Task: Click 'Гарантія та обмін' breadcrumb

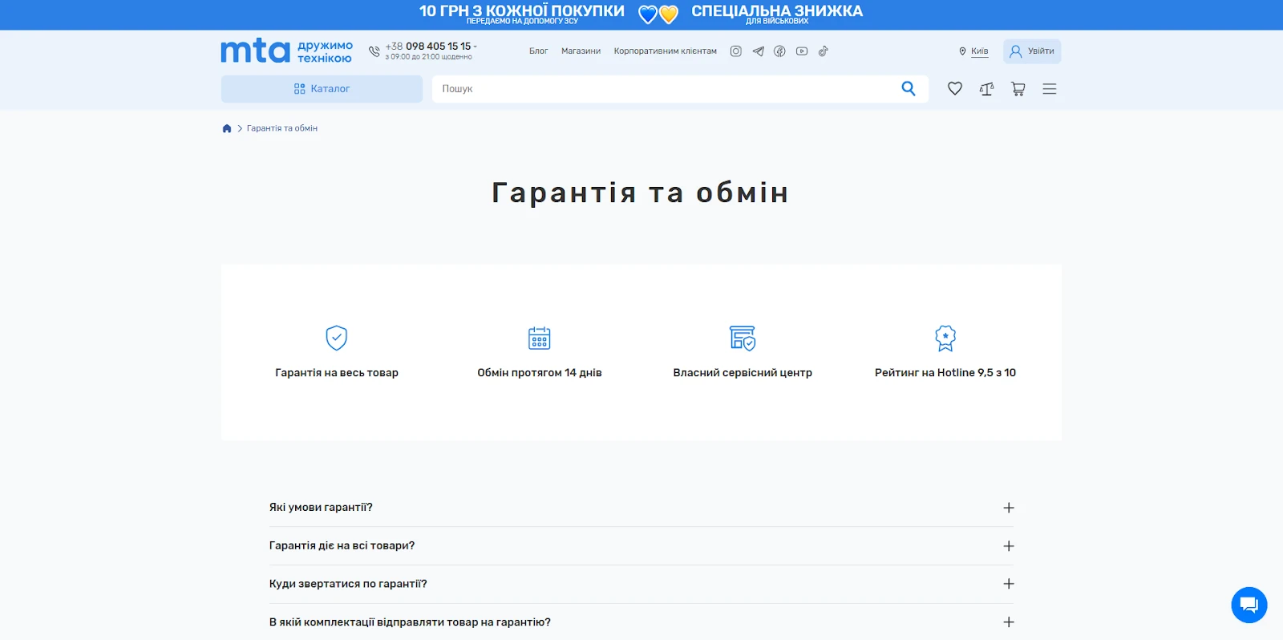Action: (282, 128)
